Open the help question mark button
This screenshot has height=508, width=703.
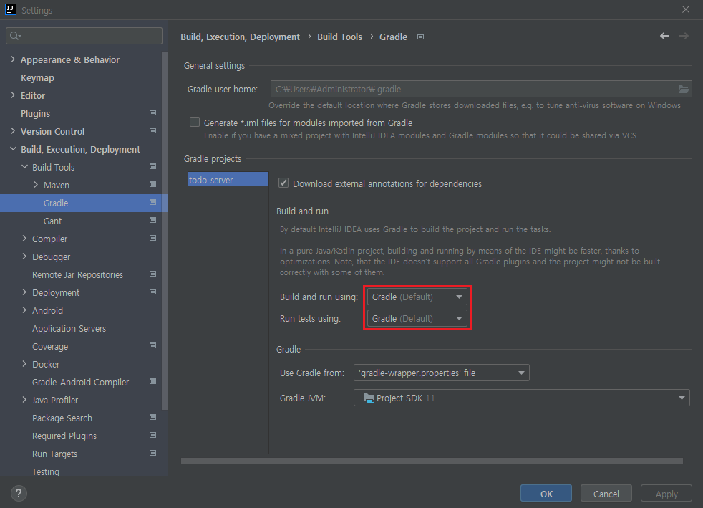(19, 494)
